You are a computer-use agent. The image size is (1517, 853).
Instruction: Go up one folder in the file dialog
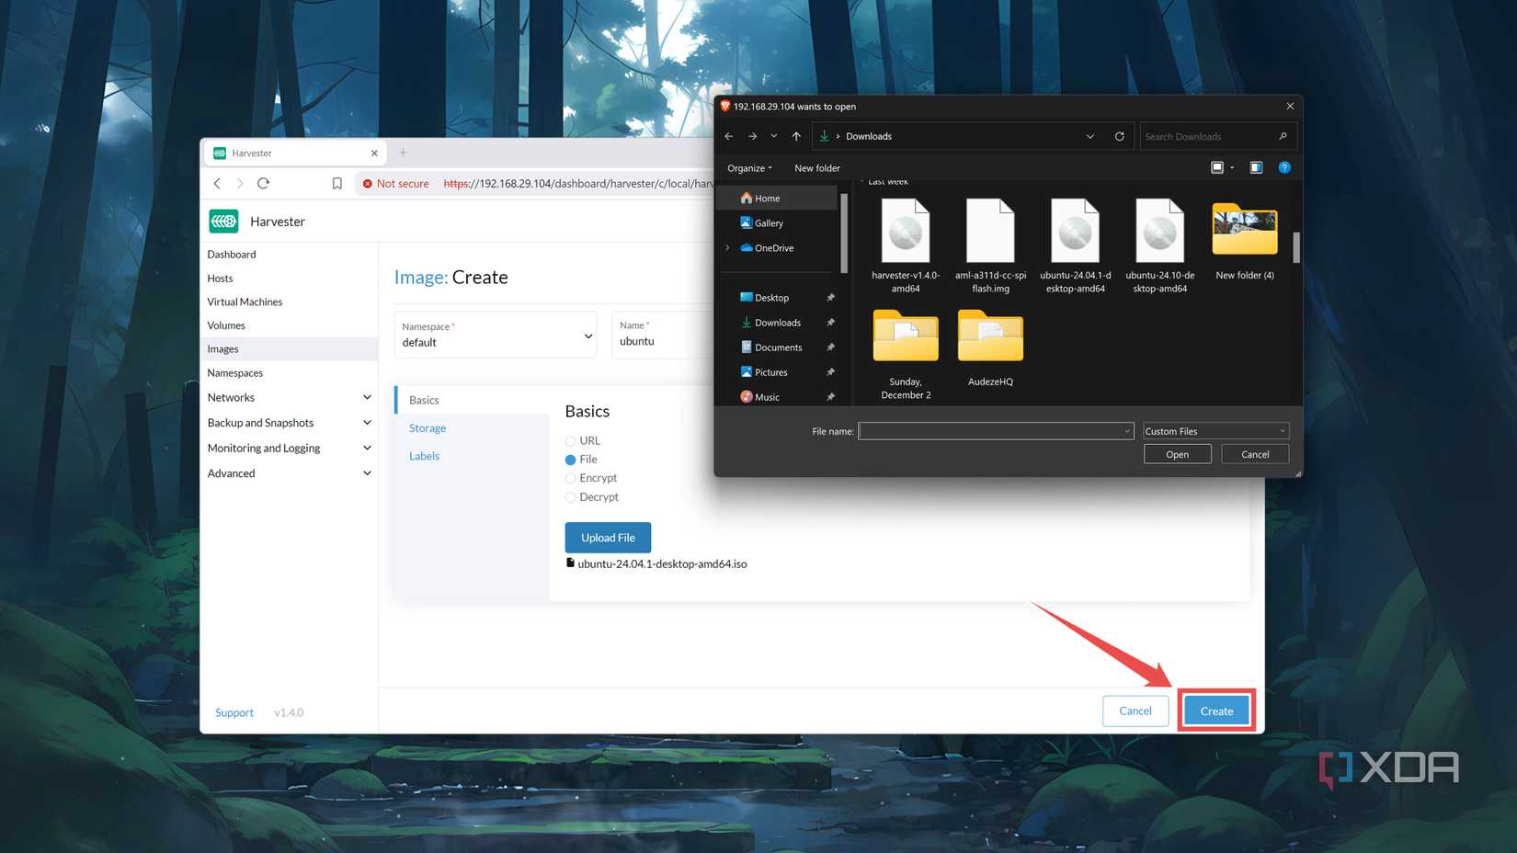796,136
